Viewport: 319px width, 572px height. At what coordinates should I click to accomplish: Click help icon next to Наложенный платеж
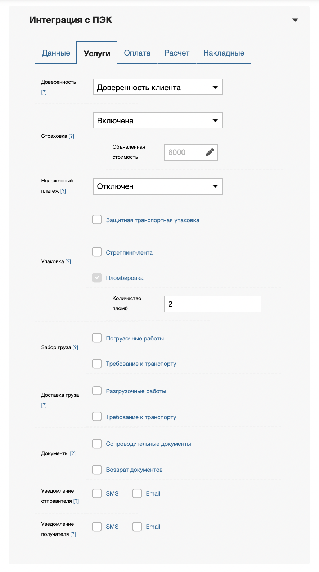click(x=63, y=191)
